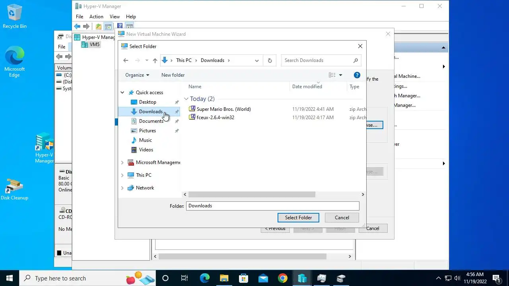Image resolution: width=509 pixels, height=286 pixels.
Task: Click the show/hide console tree toolbar icon
Action: click(x=108, y=27)
